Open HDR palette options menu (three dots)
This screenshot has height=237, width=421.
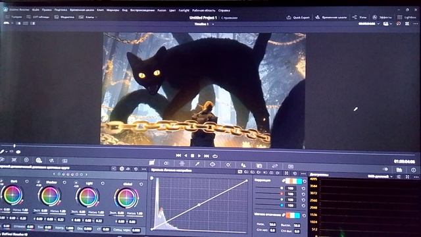click(143, 169)
